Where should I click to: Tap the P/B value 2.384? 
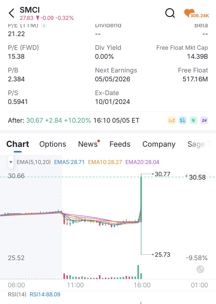click(16, 79)
